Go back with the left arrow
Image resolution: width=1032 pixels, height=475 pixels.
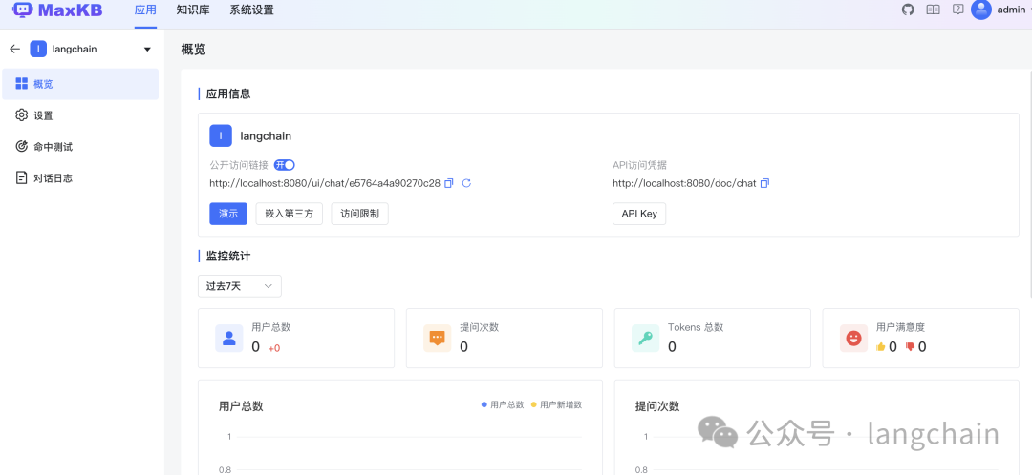click(15, 49)
